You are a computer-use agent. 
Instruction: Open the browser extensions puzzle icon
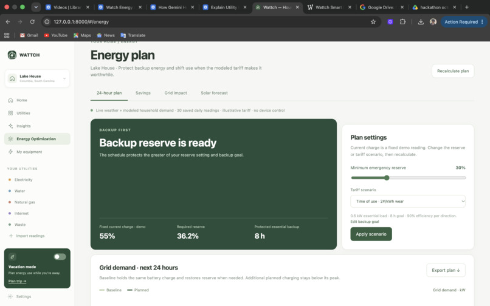coord(402,22)
